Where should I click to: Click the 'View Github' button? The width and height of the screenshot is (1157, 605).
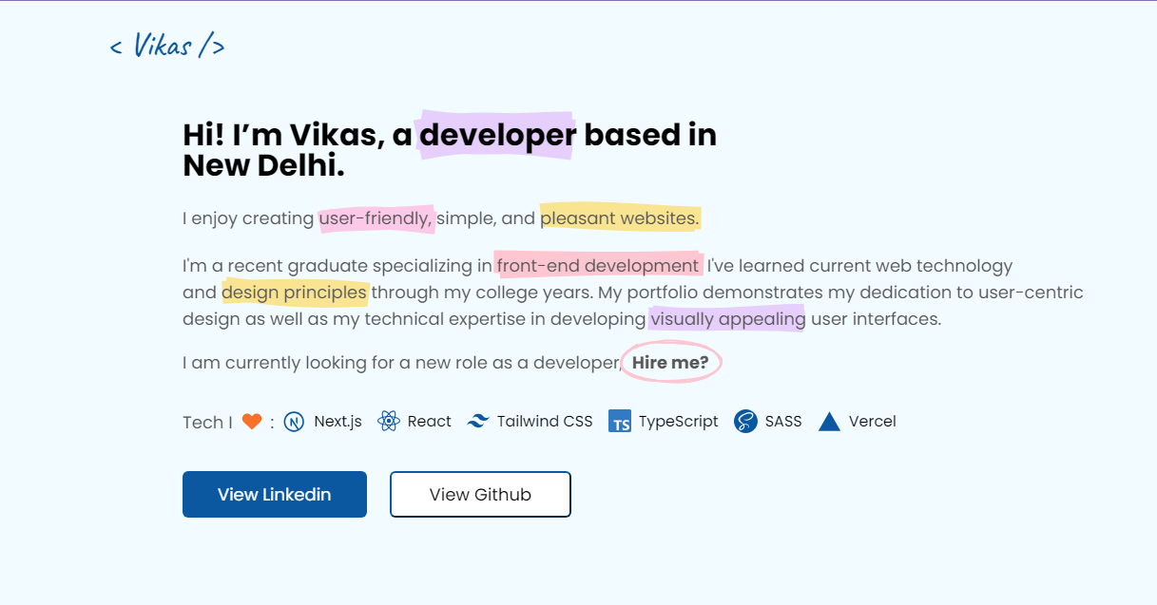click(480, 494)
